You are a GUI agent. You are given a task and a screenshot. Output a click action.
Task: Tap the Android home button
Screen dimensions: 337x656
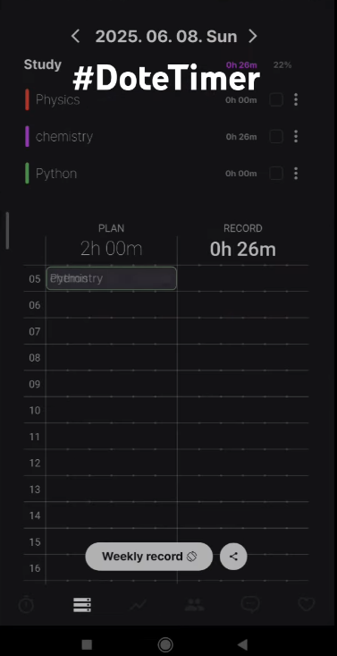pyautogui.click(x=165, y=644)
